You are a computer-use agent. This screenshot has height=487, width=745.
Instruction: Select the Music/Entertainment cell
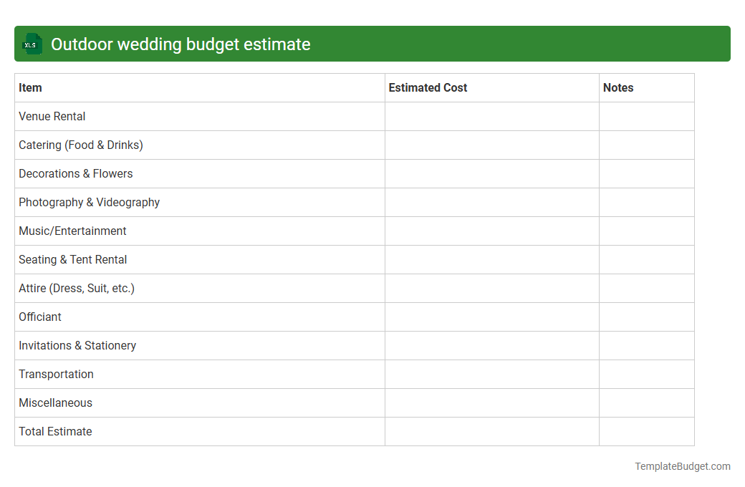click(72, 231)
